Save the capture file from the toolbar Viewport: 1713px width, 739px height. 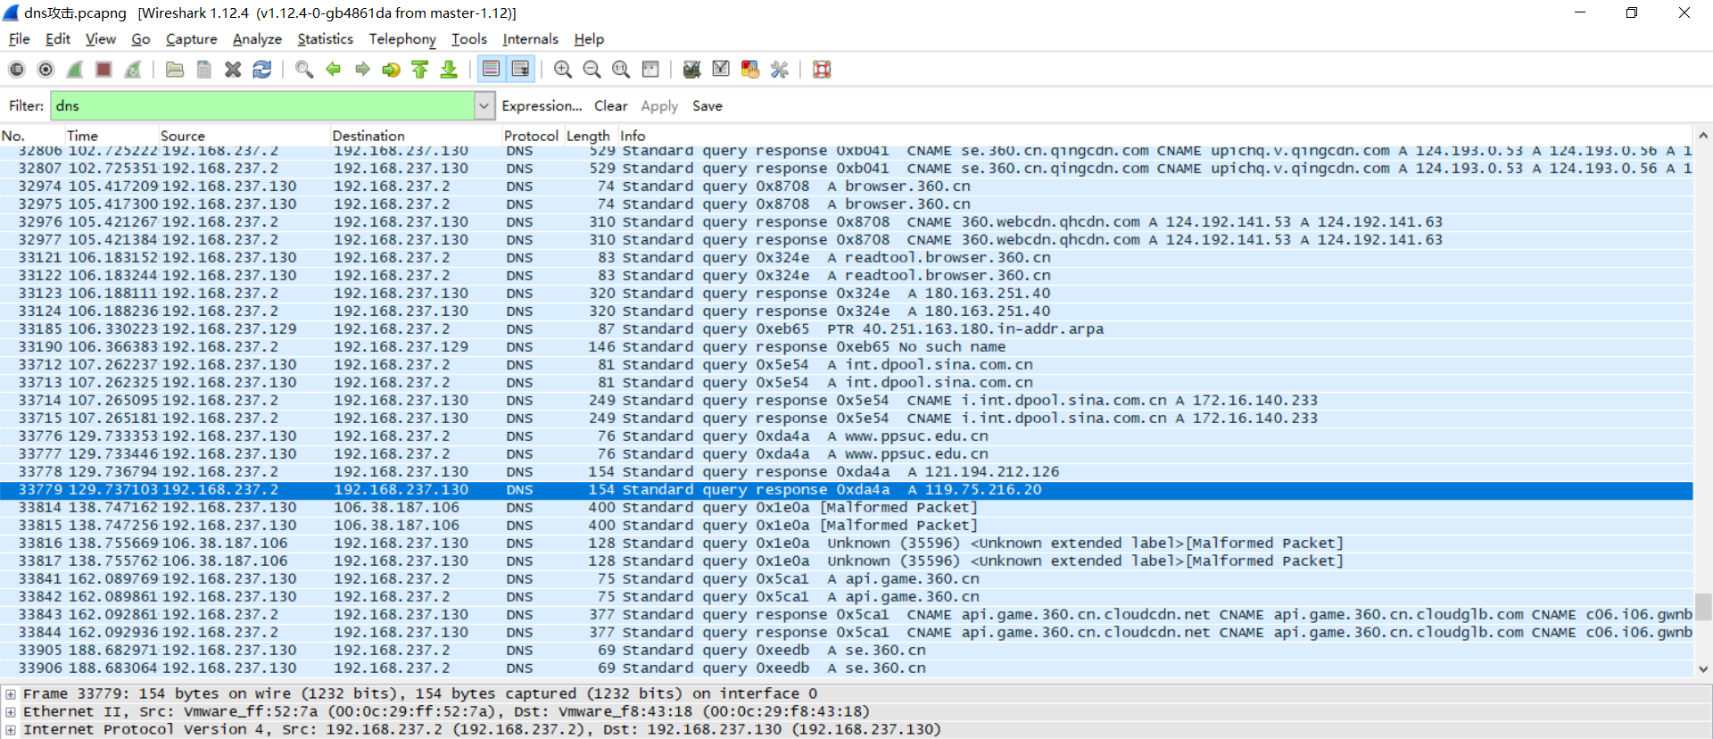pyautogui.click(x=204, y=70)
